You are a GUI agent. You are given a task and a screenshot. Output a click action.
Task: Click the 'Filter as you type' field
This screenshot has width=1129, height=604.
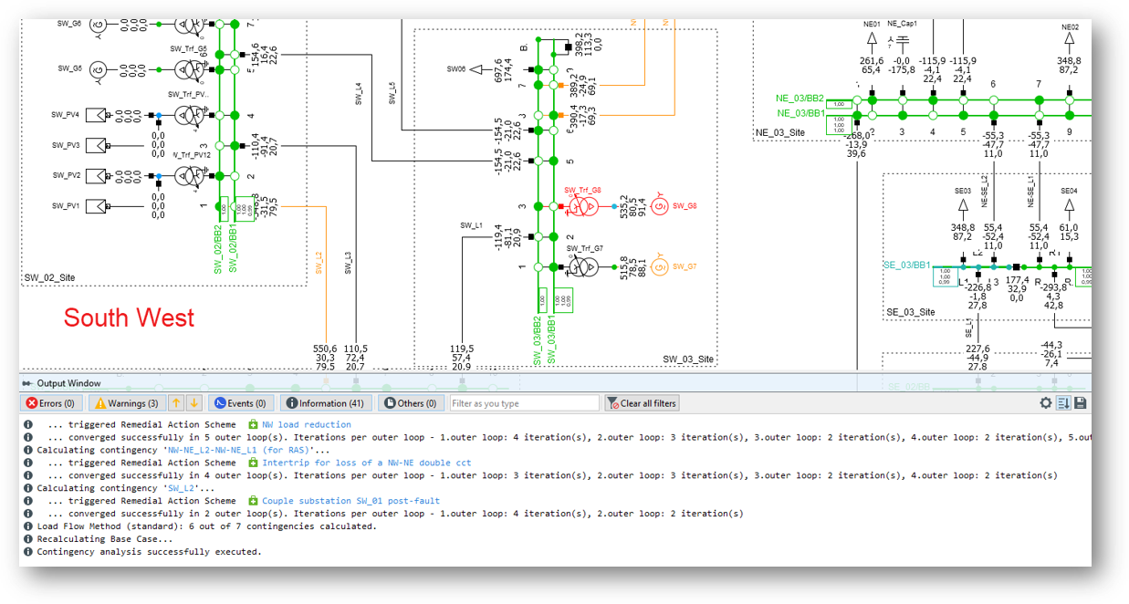coord(524,403)
